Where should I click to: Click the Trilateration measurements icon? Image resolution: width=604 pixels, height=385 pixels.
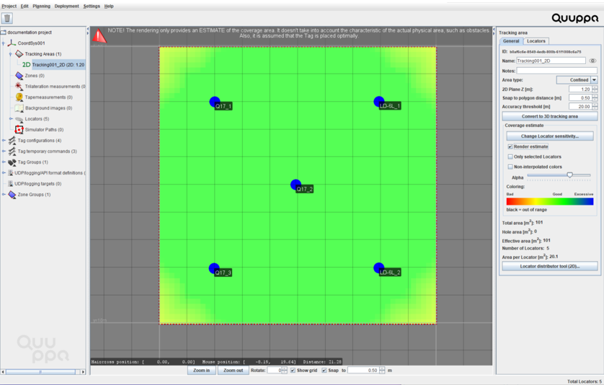tap(19, 87)
